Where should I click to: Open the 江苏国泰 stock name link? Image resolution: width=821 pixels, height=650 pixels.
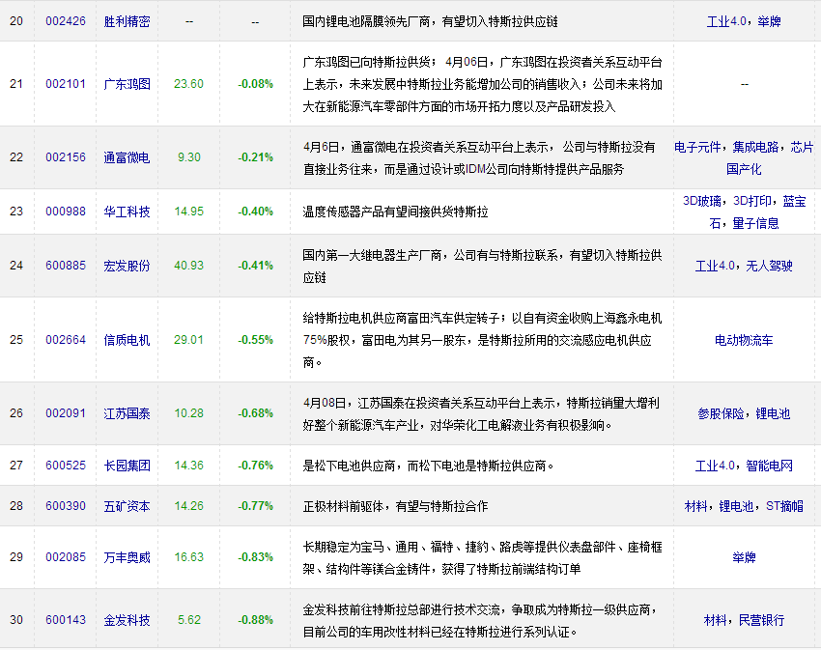tap(127, 413)
